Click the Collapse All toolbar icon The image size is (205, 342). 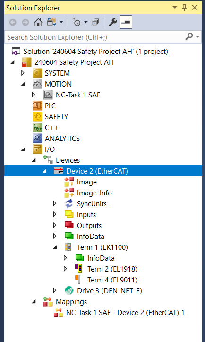click(x=95, y=22)
